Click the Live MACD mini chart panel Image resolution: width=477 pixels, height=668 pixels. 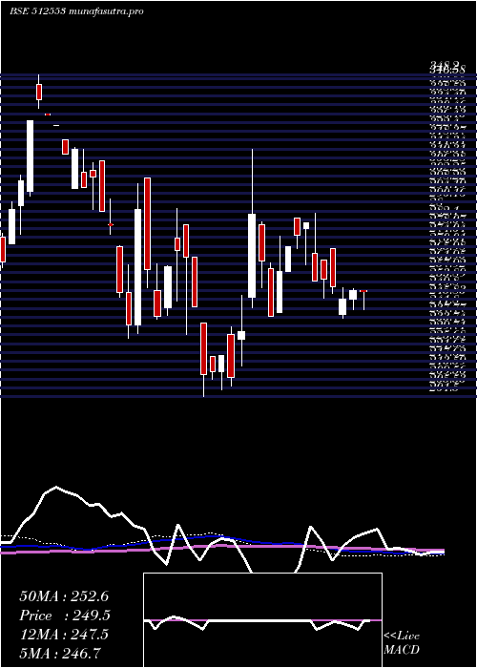pos(262,620)
